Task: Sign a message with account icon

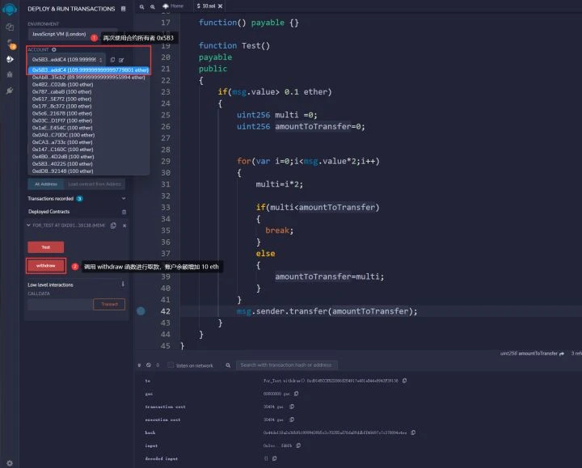Action: [121, 60]
